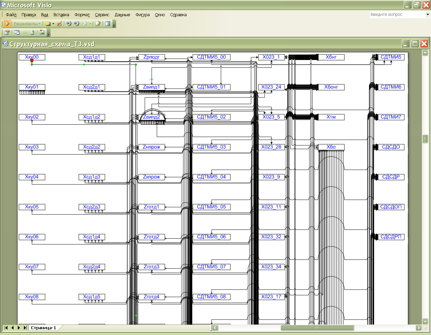
Task: Open the Фигура menu
Action: pos(142,14)
